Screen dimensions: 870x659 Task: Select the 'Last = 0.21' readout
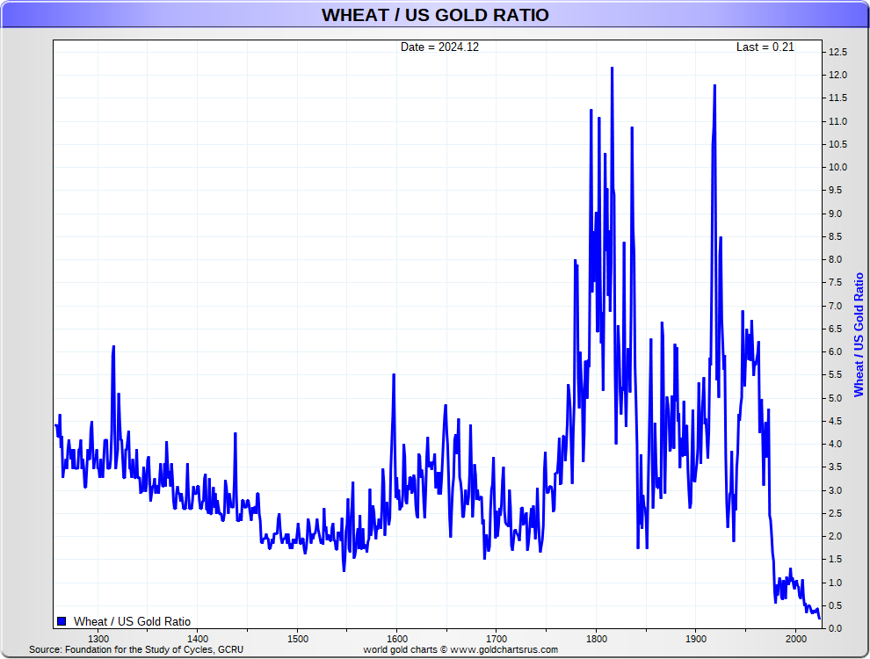pos(765,47)
